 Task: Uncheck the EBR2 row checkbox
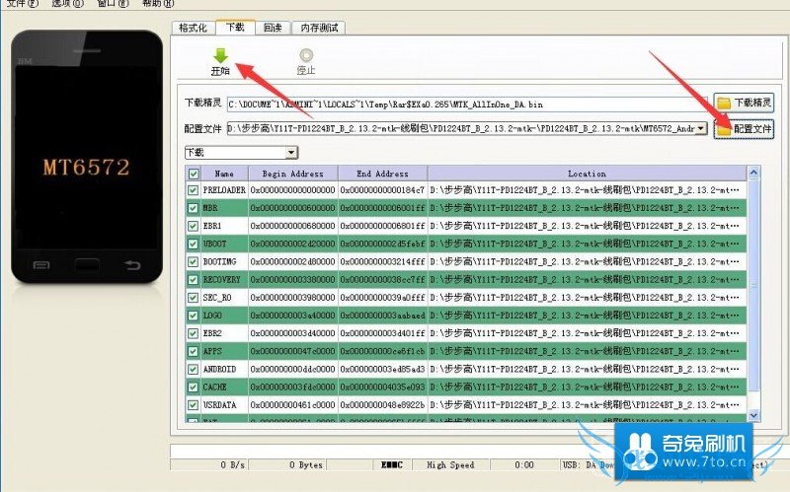(x=193, y=333)
